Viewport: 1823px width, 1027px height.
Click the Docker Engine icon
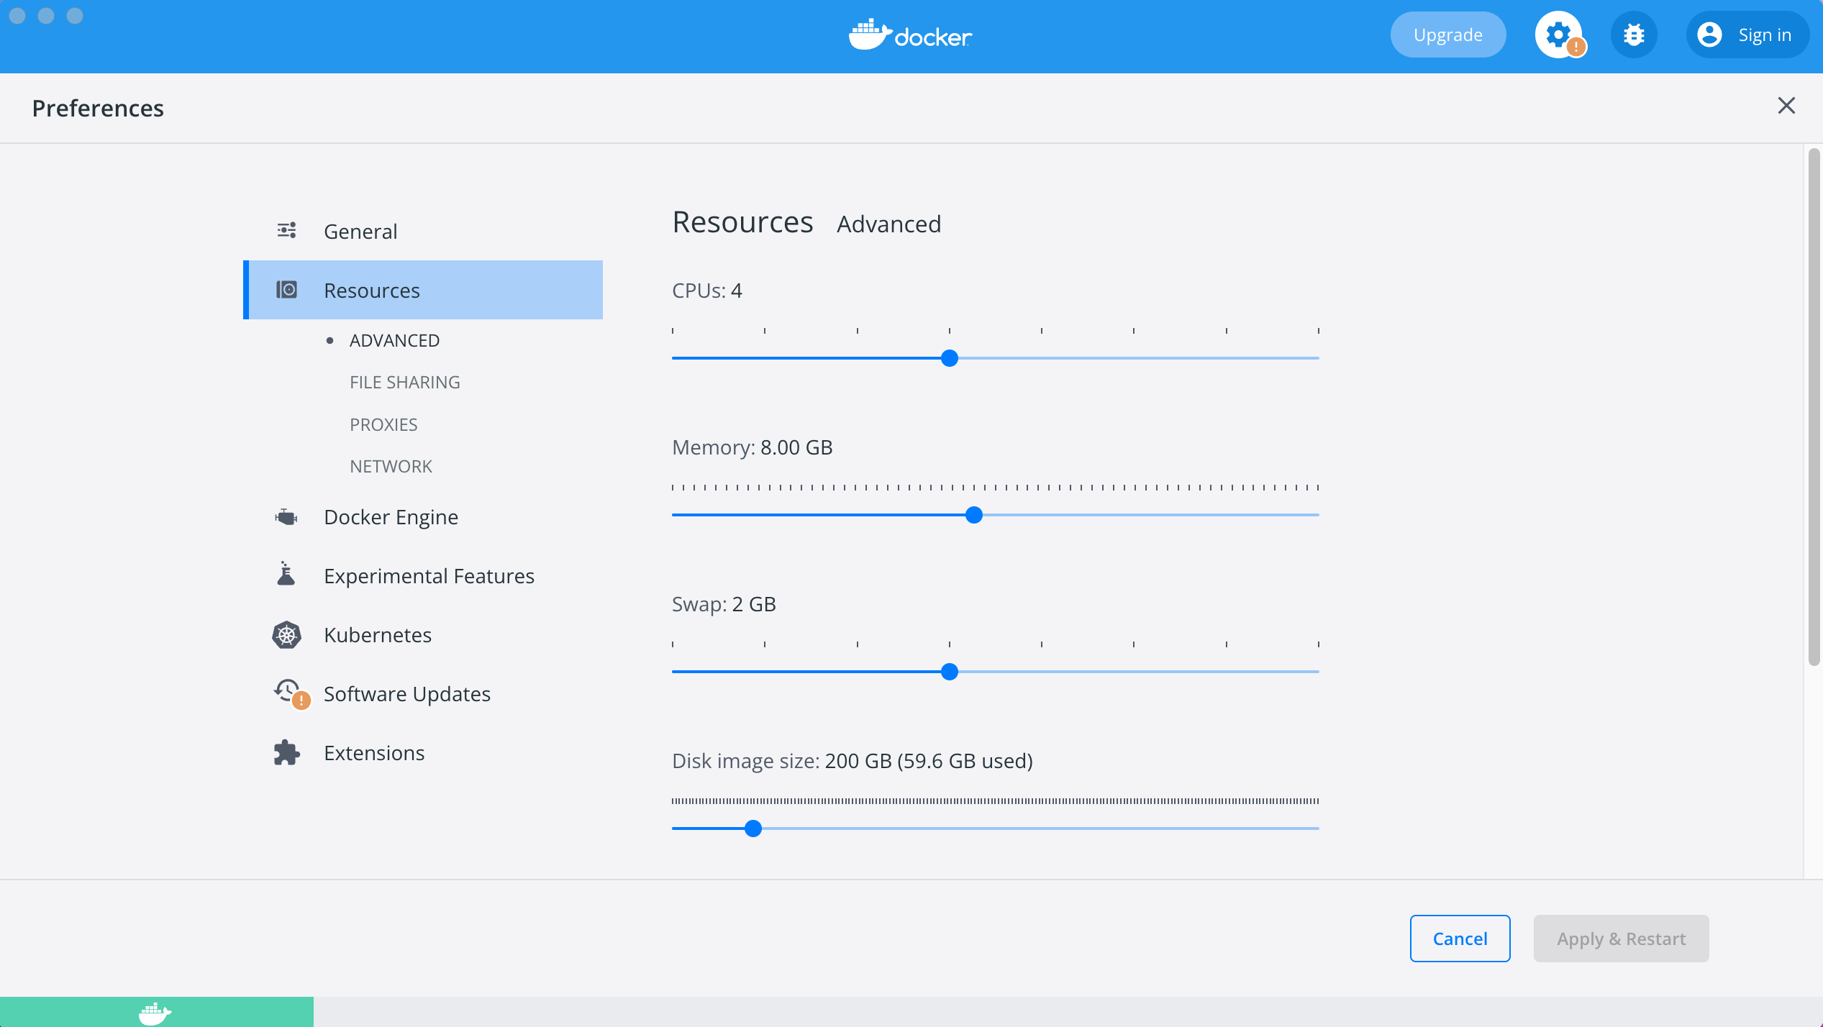click(286, 517)
